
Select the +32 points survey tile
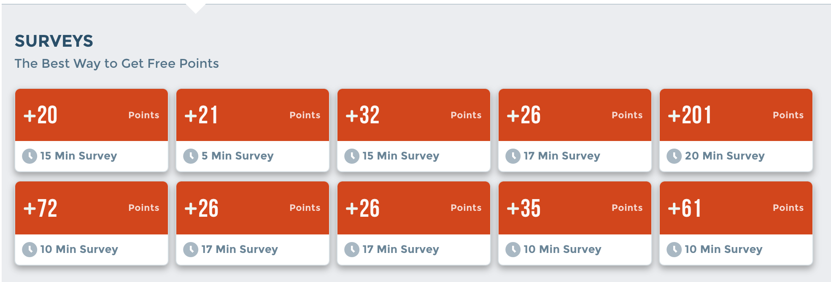point(414,130)
